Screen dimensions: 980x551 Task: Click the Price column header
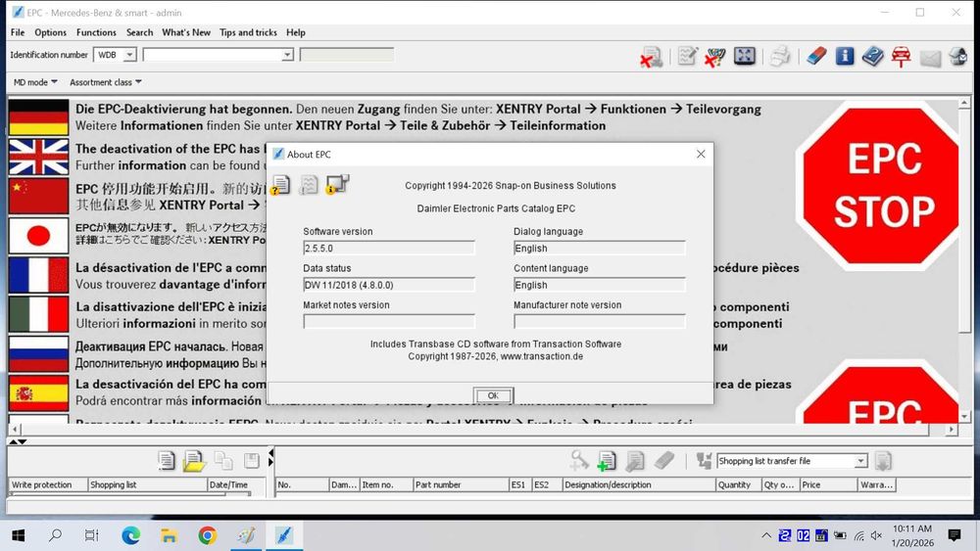[827, 484]
